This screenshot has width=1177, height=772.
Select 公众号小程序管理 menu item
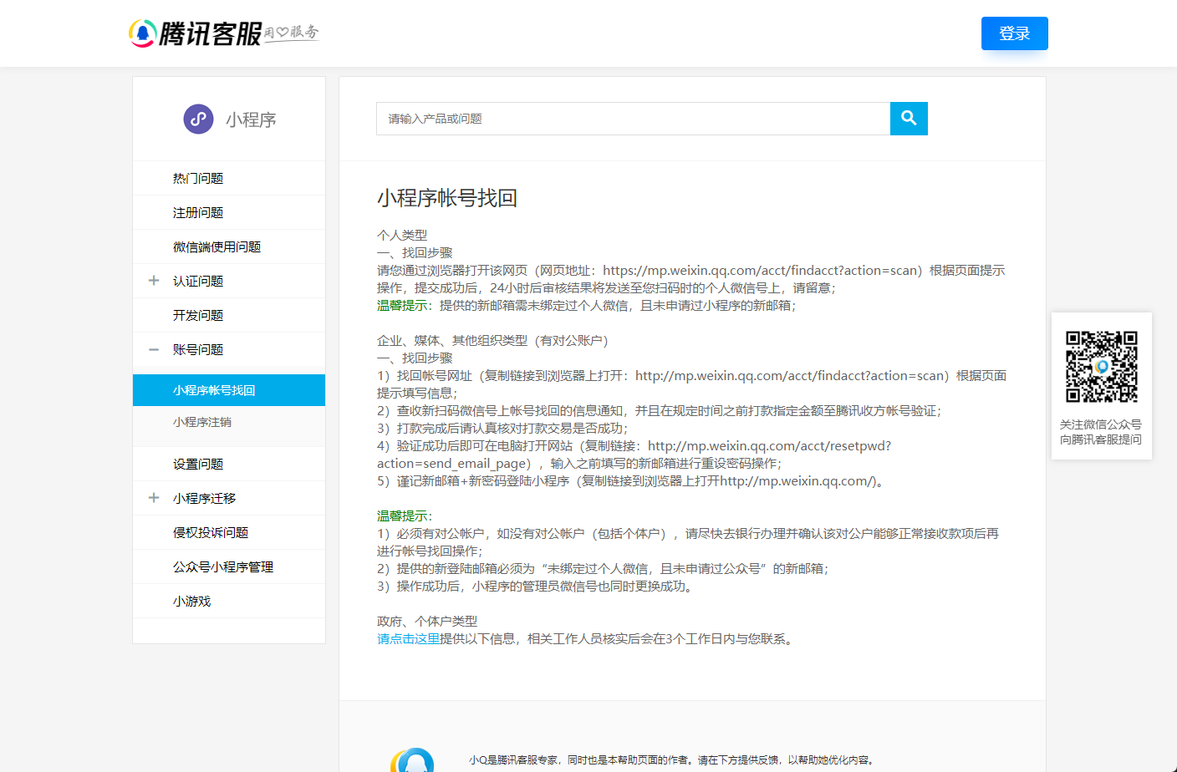[223, 566]
